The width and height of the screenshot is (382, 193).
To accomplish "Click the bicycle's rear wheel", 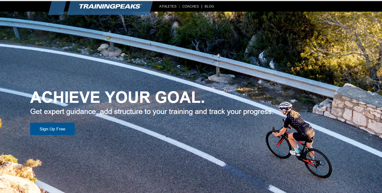I will click(317, 163).
